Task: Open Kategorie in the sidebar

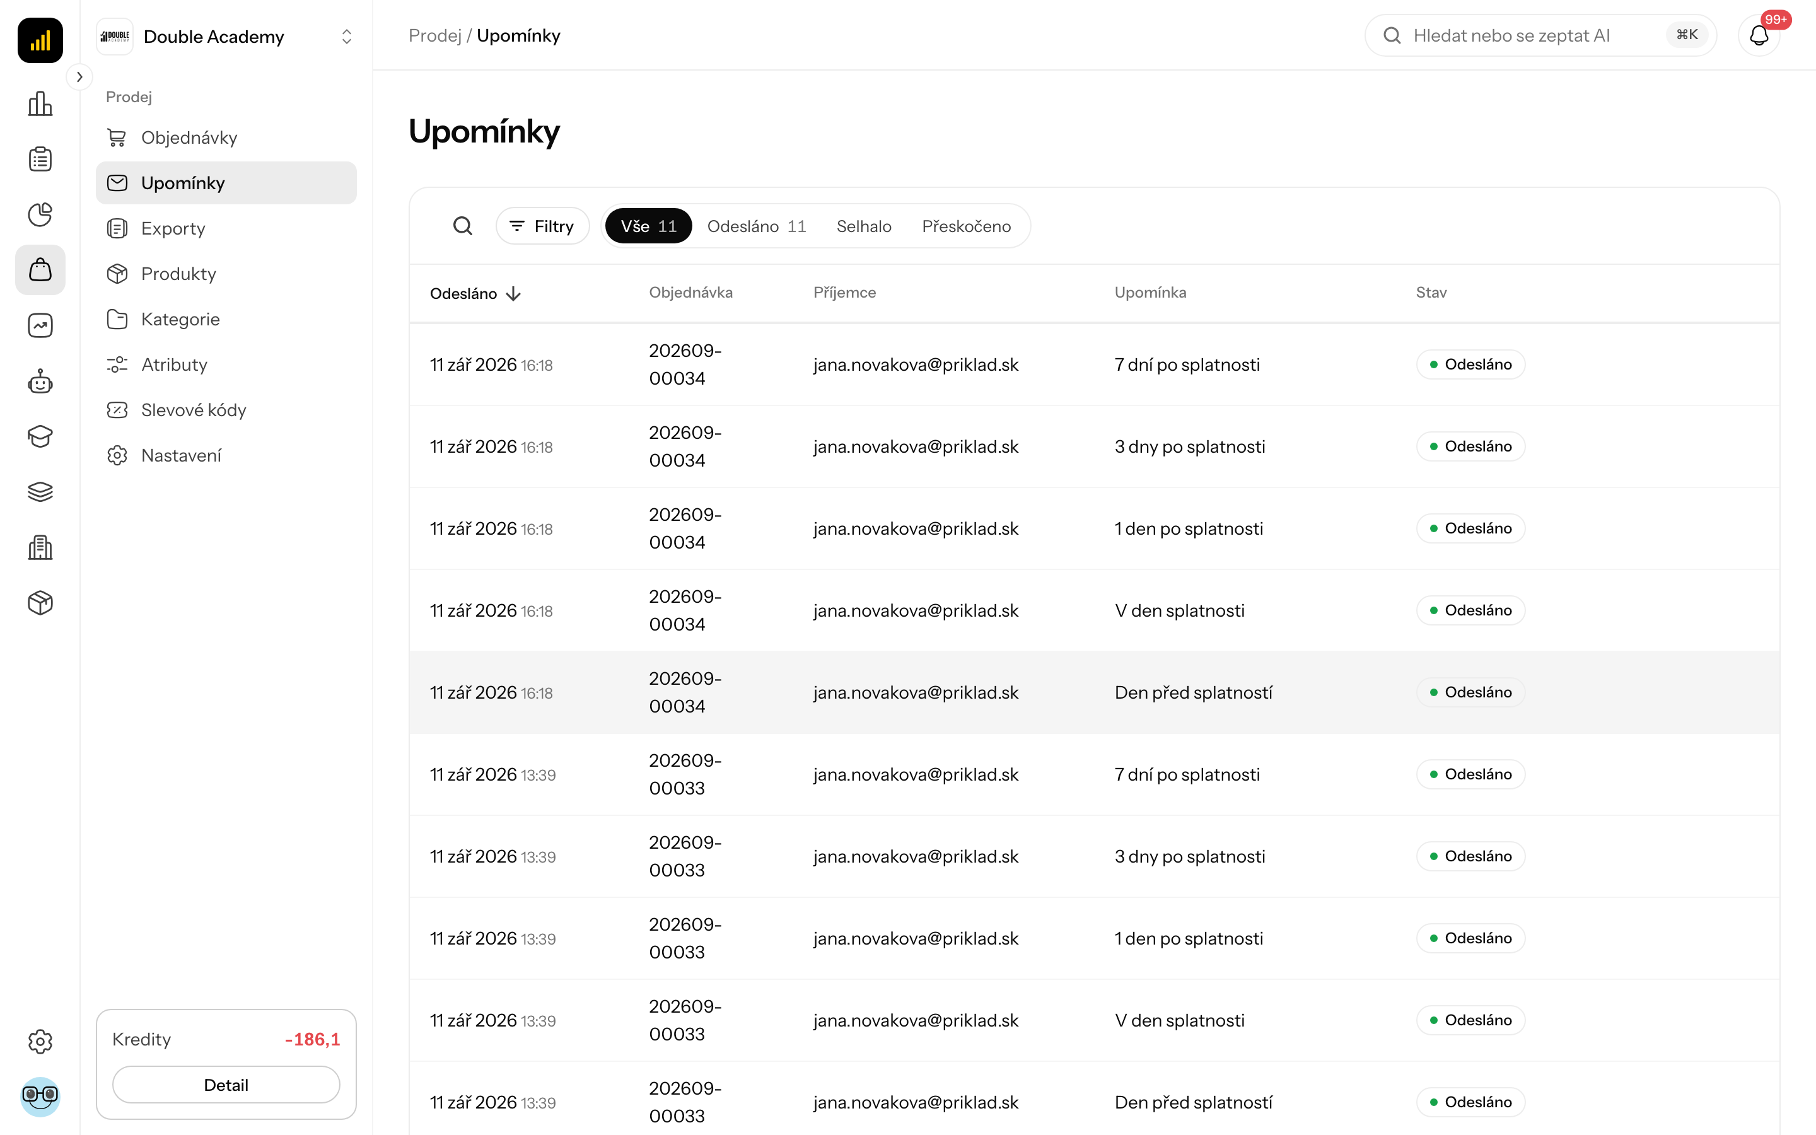Action: pyautogui.click(x=226, y=319)
